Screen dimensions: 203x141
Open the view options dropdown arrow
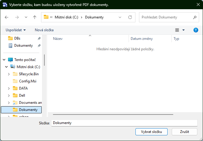click(183, 30)
